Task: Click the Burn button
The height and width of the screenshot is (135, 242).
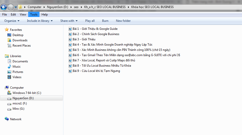Action: point(105,21)
